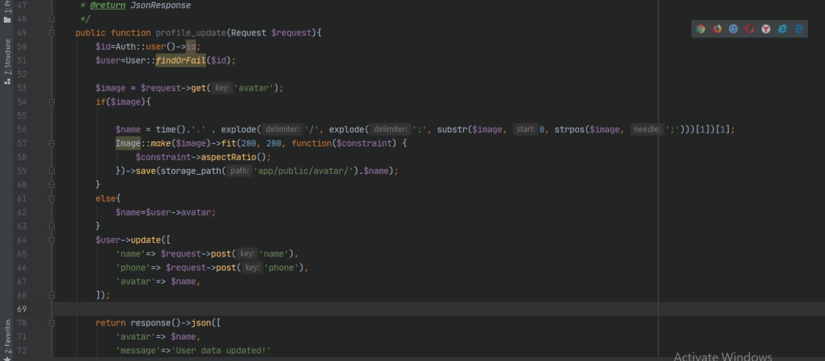The width and height of the screenshot is (825, 361).
Task: Open preview in Safari browser icon
Action: coord(733,29)
